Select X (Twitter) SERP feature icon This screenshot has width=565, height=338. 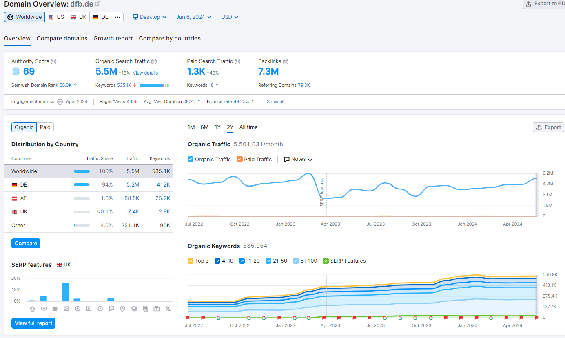point(168,309)
